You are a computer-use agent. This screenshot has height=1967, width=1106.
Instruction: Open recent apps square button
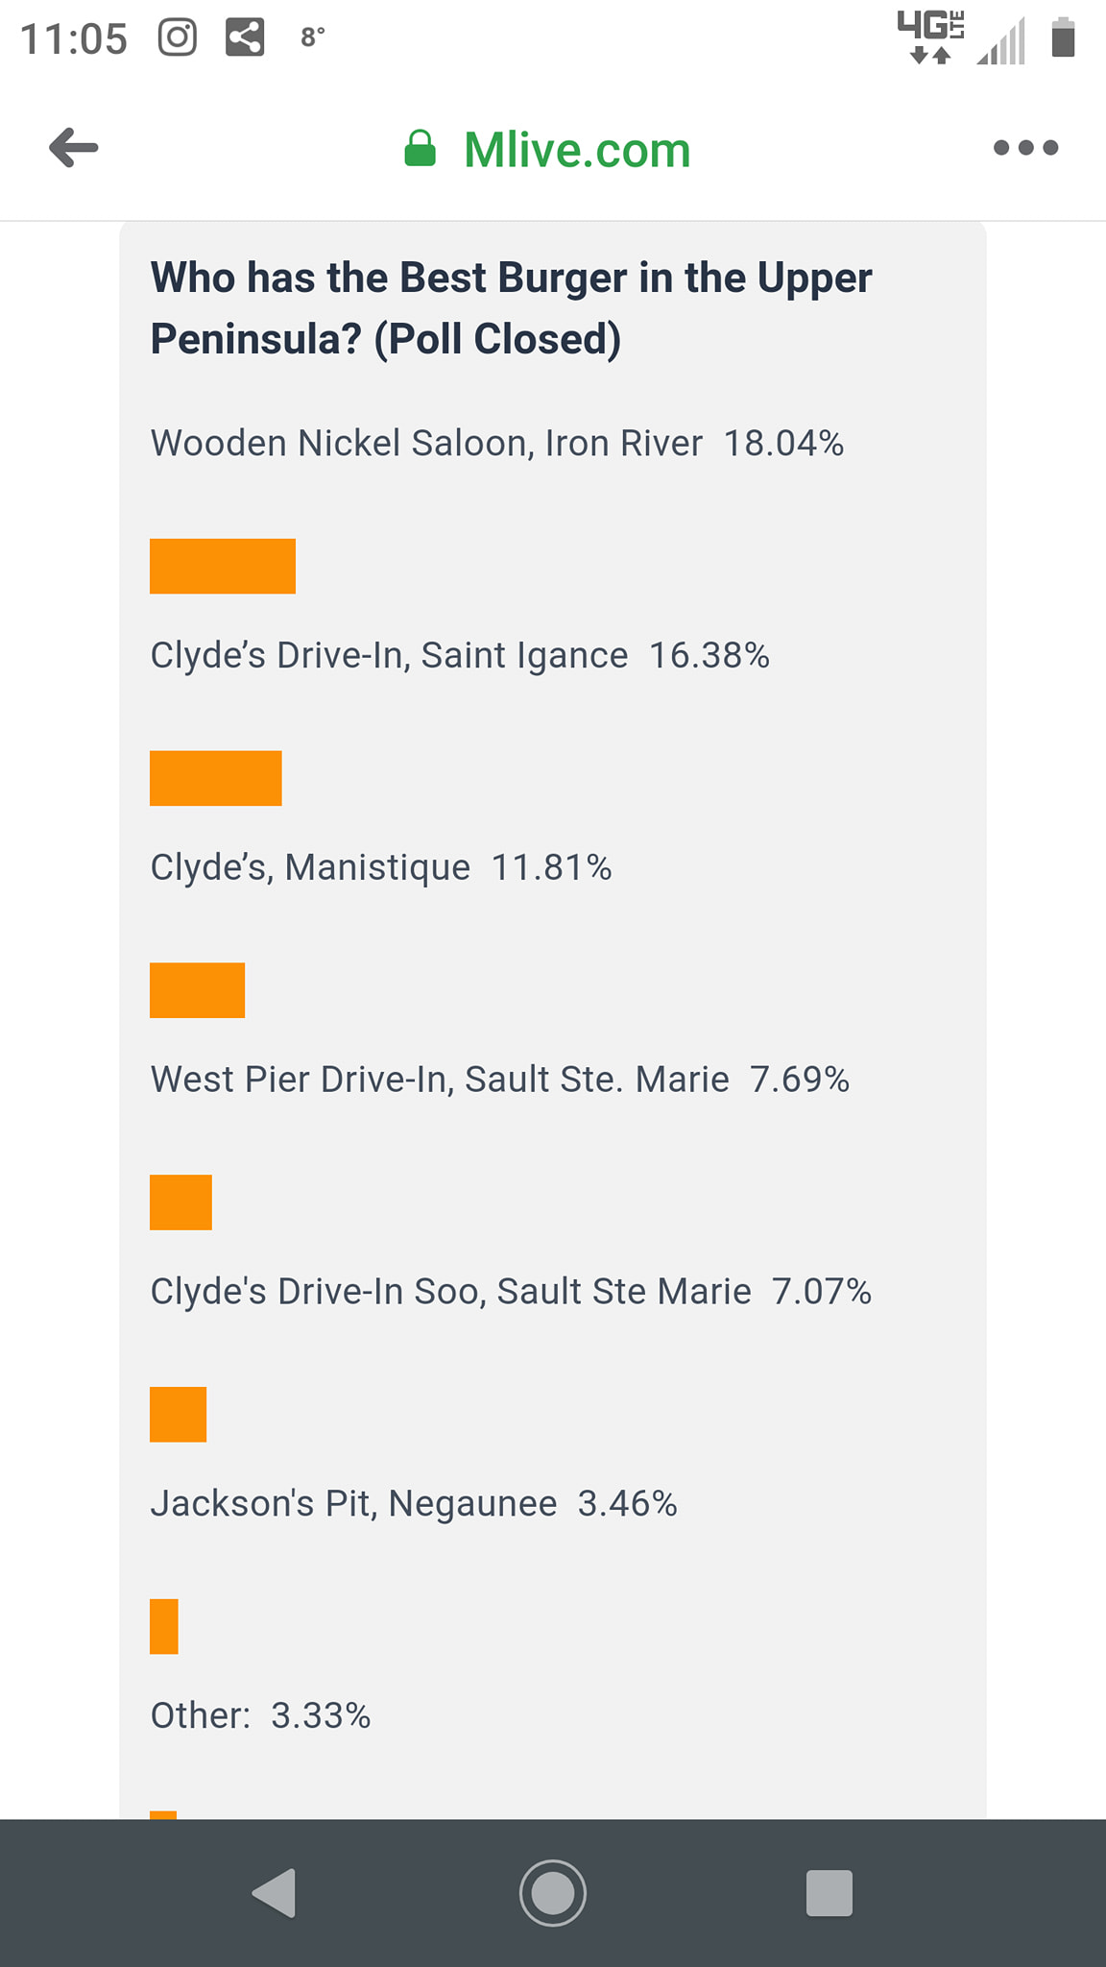pos(829,1893)
